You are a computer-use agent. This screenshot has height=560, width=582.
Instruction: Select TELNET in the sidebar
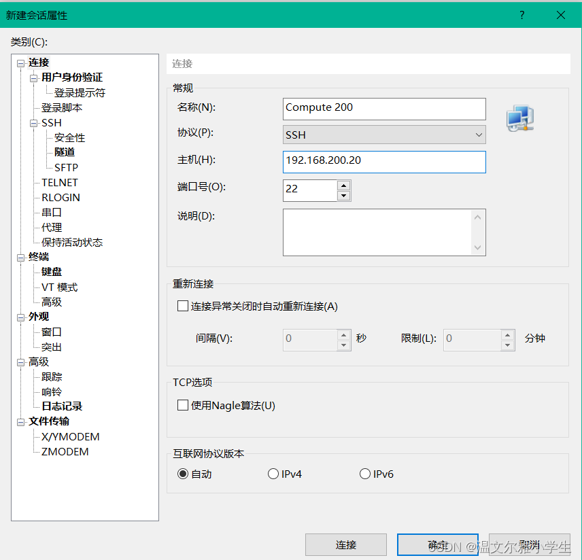pyautogui.click(x=61, y=182)
